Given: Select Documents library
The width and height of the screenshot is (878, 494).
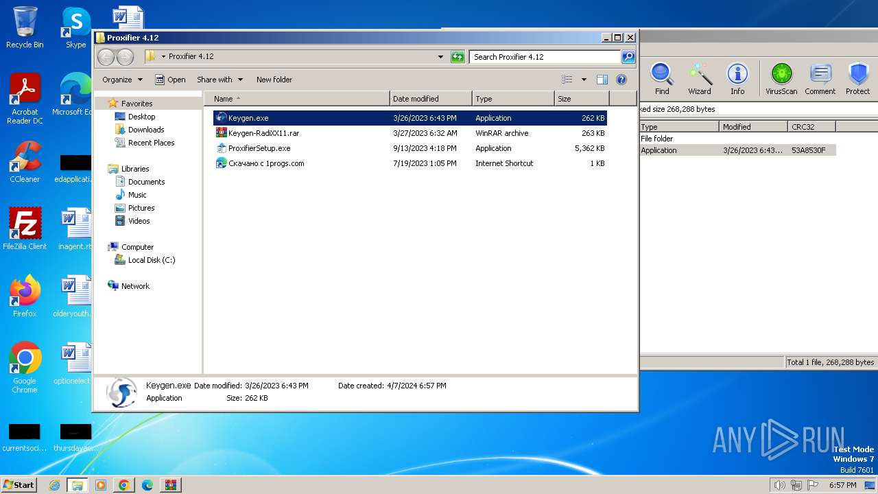Looking at the screenshot, I should (x=146, y=182).
